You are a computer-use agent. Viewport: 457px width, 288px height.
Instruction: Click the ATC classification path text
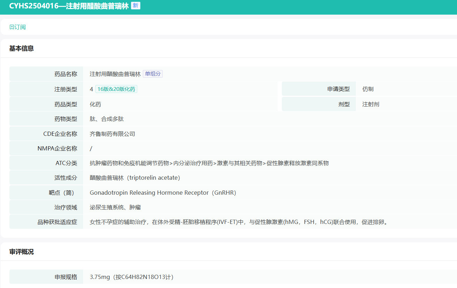point(209,163)
